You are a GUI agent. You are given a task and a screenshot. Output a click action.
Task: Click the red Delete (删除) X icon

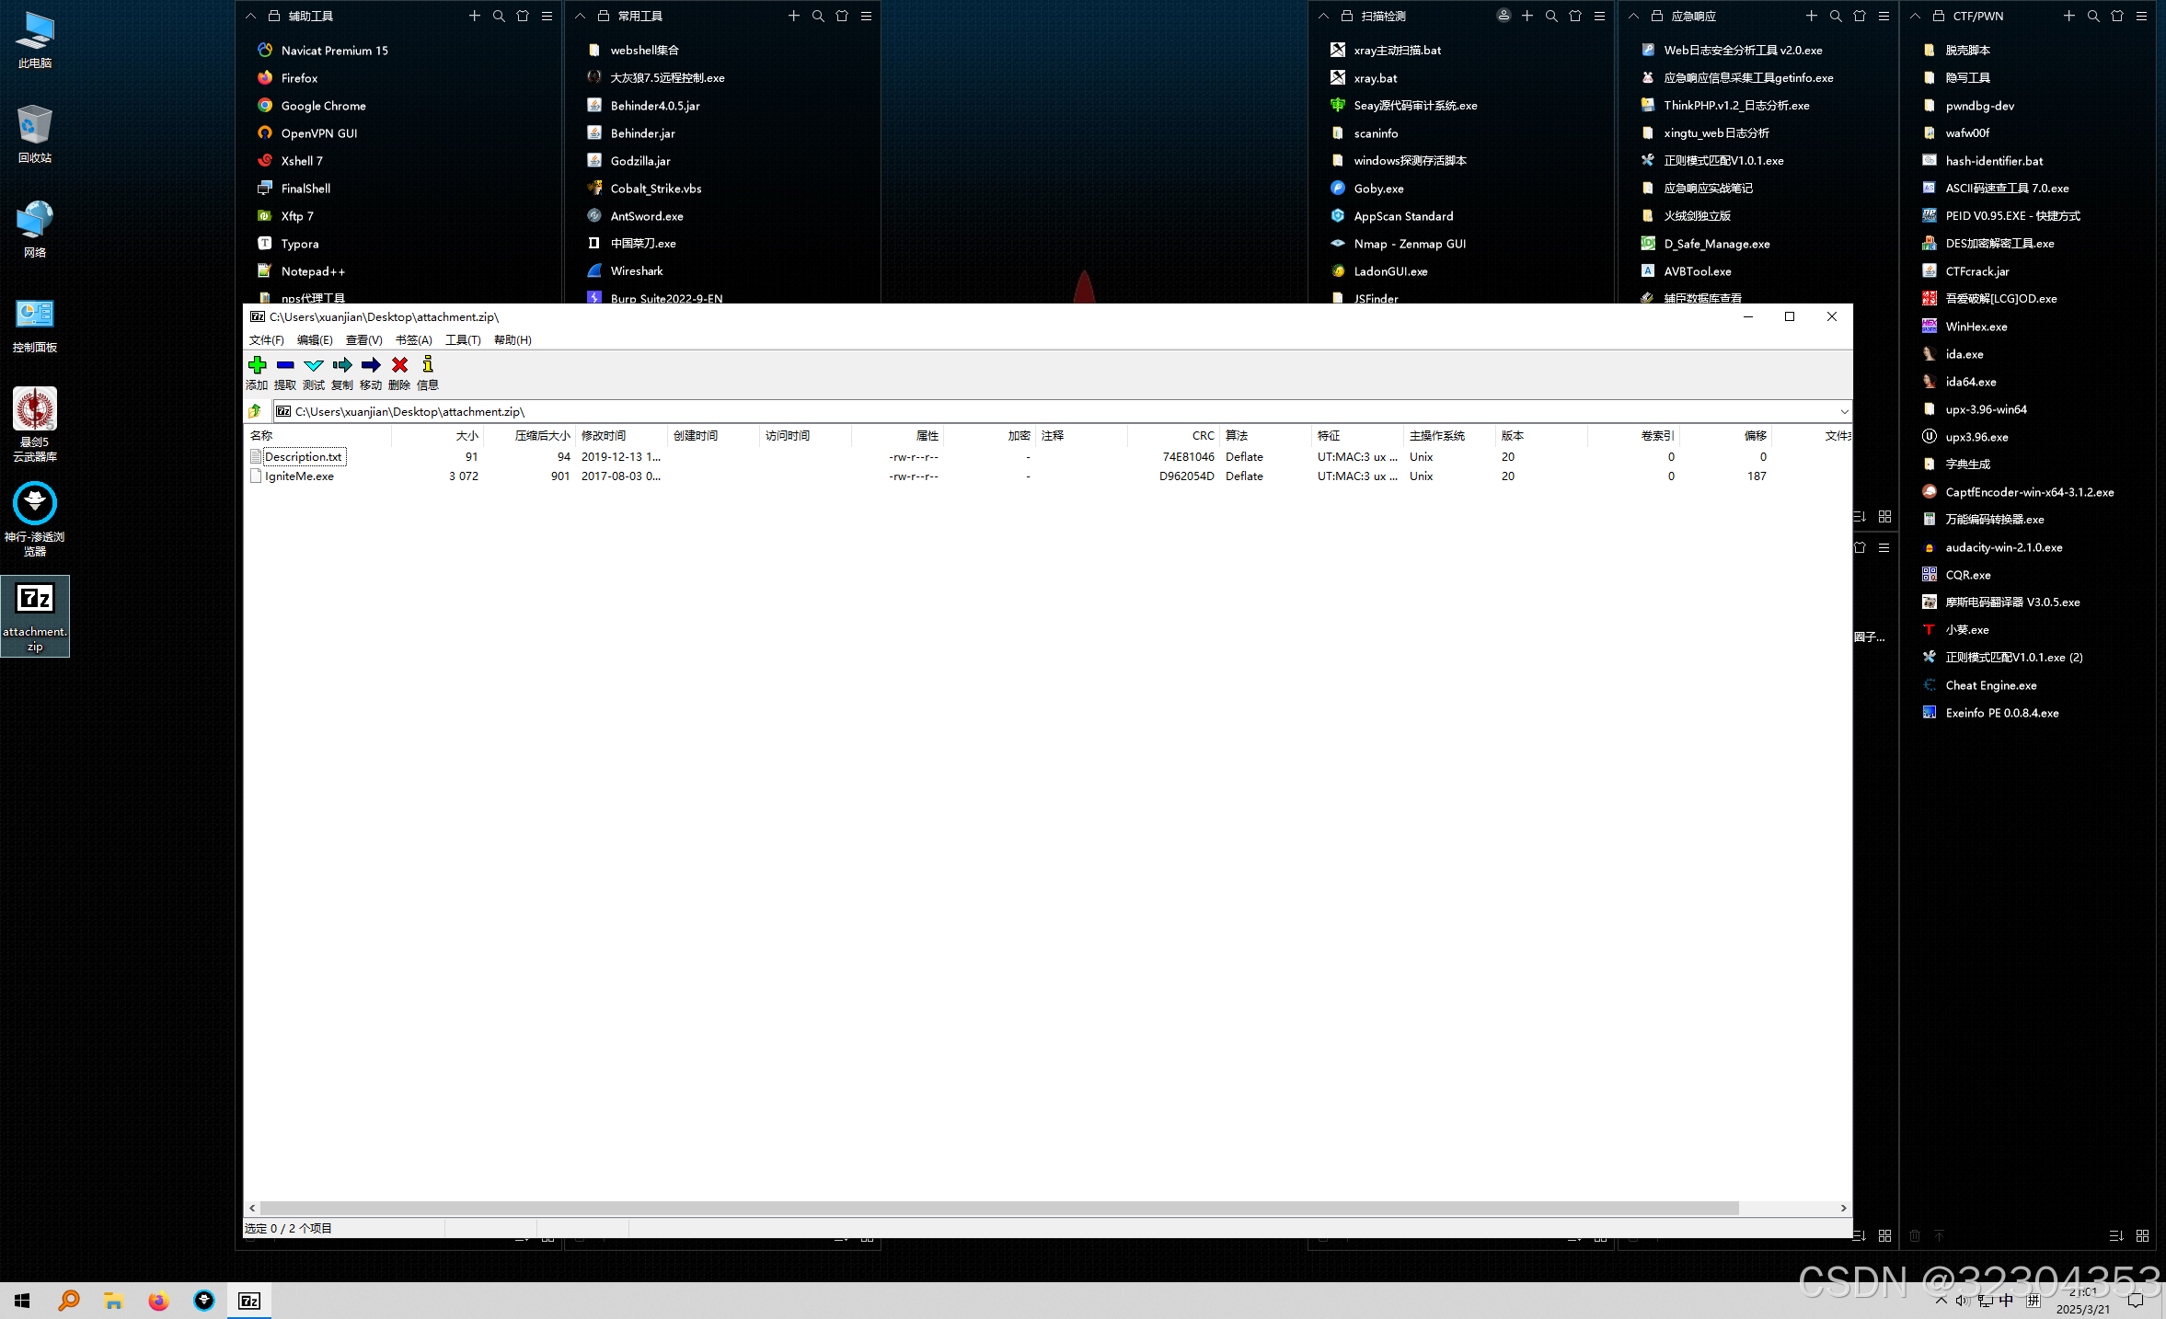point(399,365)
